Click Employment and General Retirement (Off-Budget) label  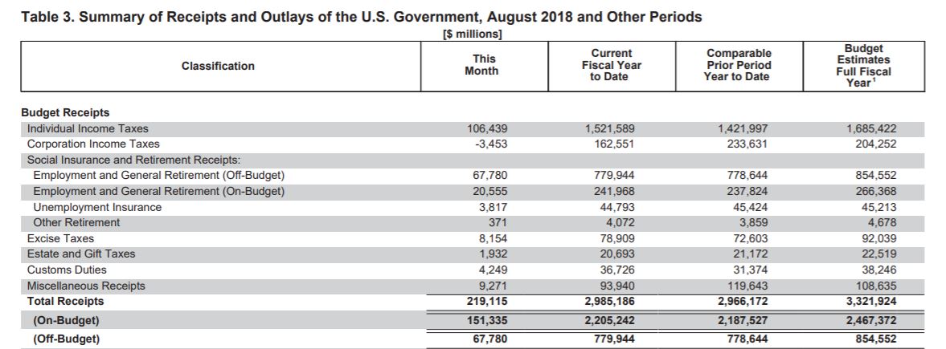158,176
